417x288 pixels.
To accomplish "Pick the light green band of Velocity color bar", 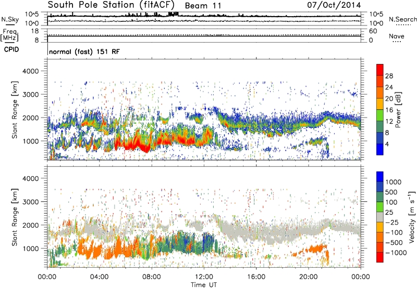I will (x=380, y=207).
